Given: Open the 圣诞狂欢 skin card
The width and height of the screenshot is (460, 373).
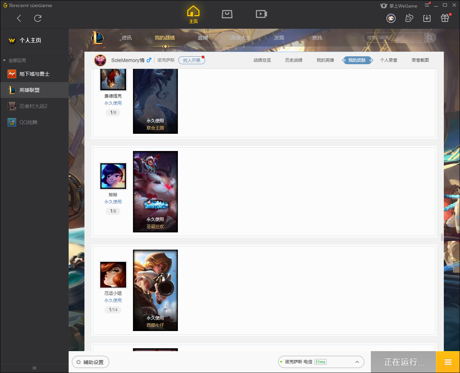Looking at the screenshot, I should [x=155, y=192].
